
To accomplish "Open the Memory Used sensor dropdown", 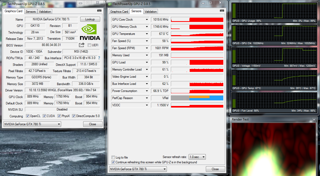I will [x=147, y=55].
